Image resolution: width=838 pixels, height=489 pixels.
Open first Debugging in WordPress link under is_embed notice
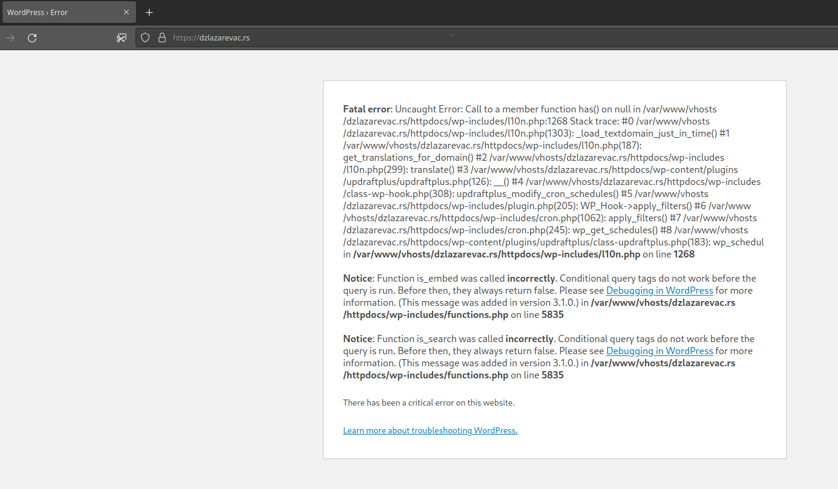[x=660, y=291]
